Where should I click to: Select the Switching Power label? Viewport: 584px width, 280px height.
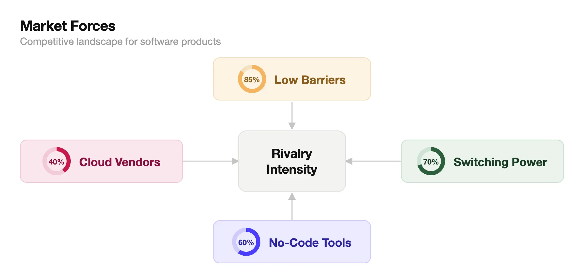point(500,162)
